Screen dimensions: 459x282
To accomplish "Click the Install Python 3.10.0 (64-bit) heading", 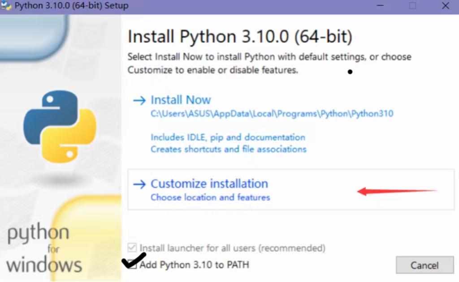I will click(240, 37).
